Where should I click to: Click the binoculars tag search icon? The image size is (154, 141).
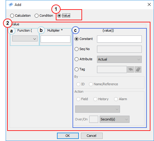(130, 69)
